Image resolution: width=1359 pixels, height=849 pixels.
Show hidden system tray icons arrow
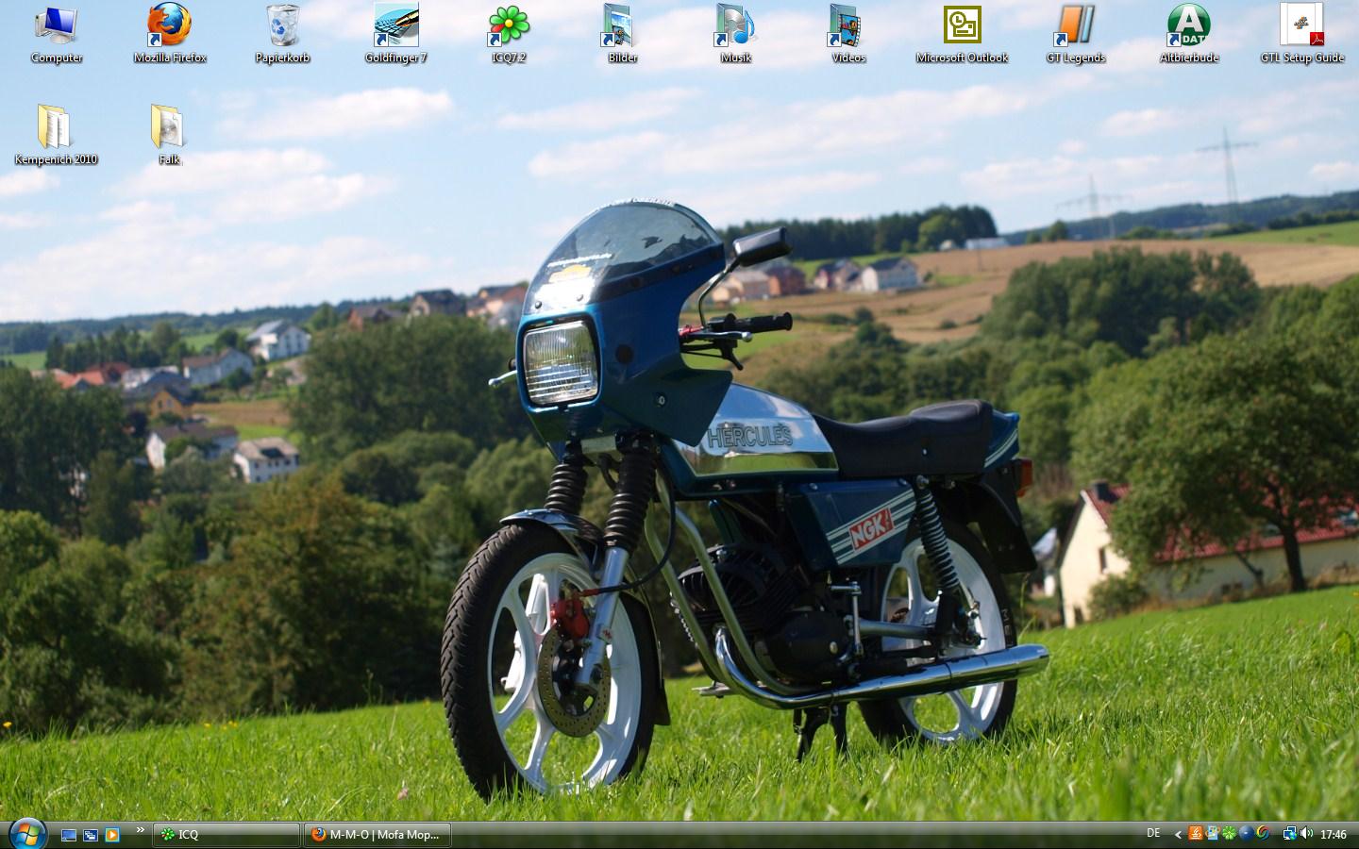pos(1178,834)
